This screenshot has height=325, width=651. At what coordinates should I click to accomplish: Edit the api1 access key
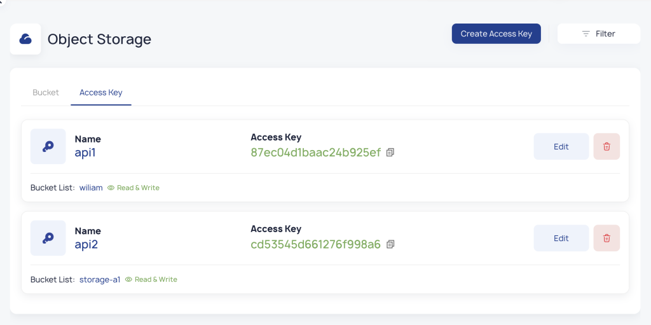coord(561,146)
